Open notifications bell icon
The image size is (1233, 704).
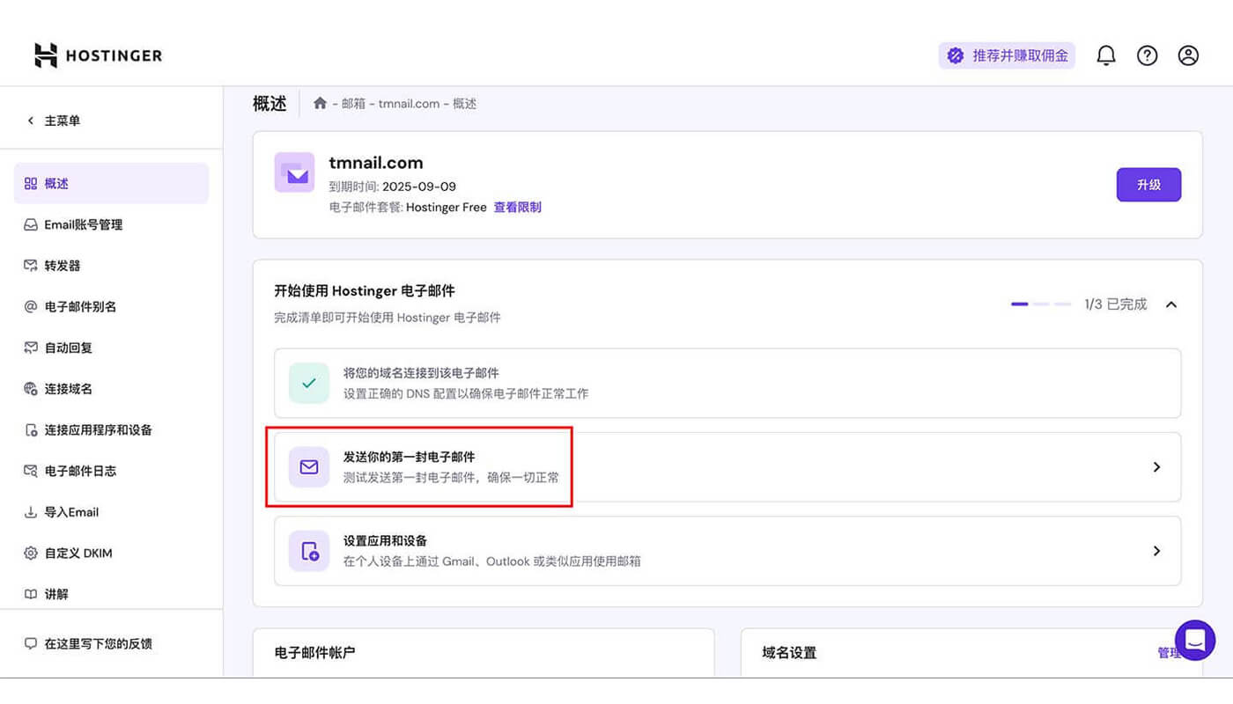[x=1106, y=55]
